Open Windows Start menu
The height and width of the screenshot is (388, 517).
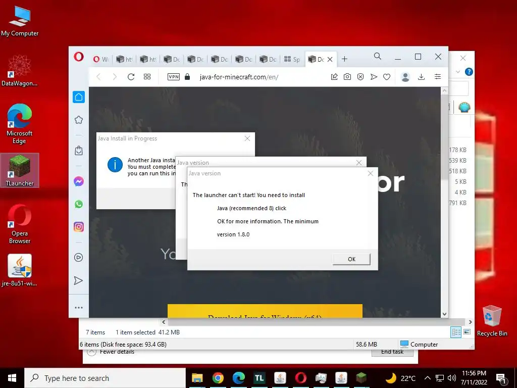click(12, 378)
